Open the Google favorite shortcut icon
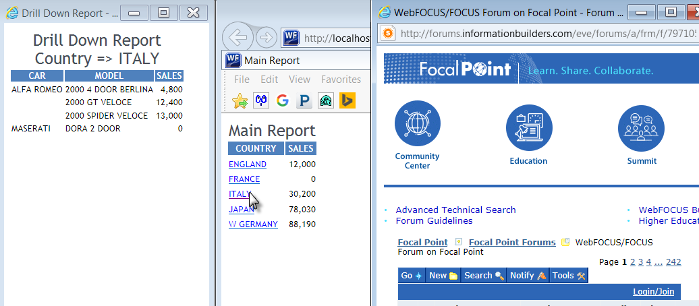The image size is (699, 306). (x=282, y=100)
